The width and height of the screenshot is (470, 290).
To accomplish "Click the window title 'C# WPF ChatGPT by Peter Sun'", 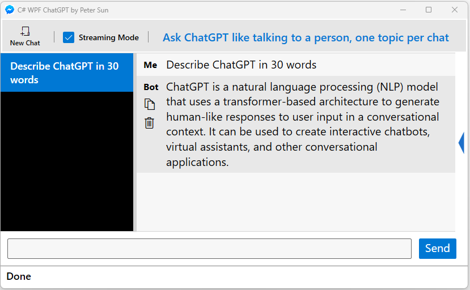I will [x=63, y=10].
